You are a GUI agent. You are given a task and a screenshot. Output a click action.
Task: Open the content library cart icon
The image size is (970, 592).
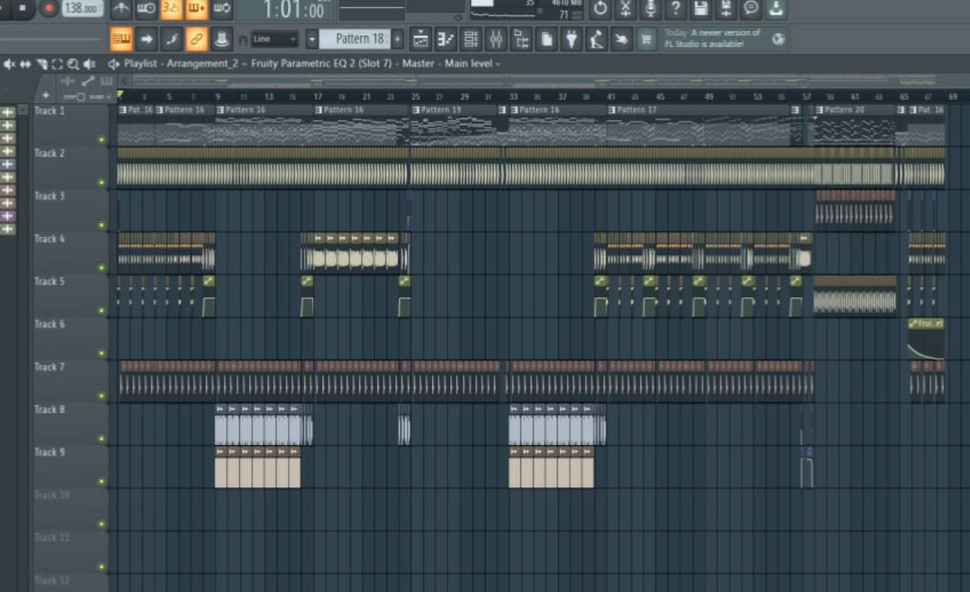tap(647, 39)
